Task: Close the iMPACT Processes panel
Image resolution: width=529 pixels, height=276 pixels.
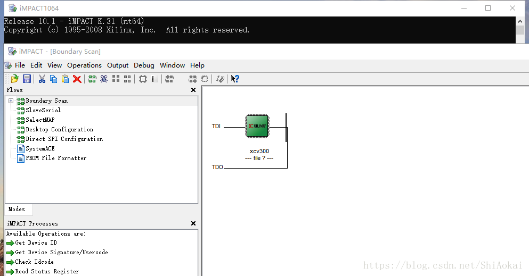Action: (x=193, y=223)
